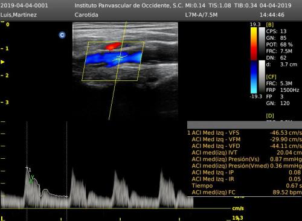
Task: Click the sample gate cursor in the vessel
Action: pyautogui.click(x=120, y=57)
